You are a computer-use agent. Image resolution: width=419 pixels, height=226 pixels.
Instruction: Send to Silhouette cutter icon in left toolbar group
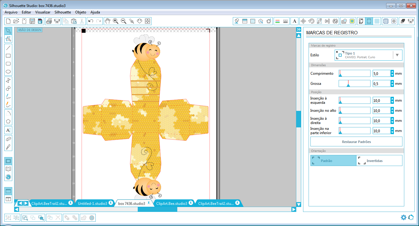point(57,21)
